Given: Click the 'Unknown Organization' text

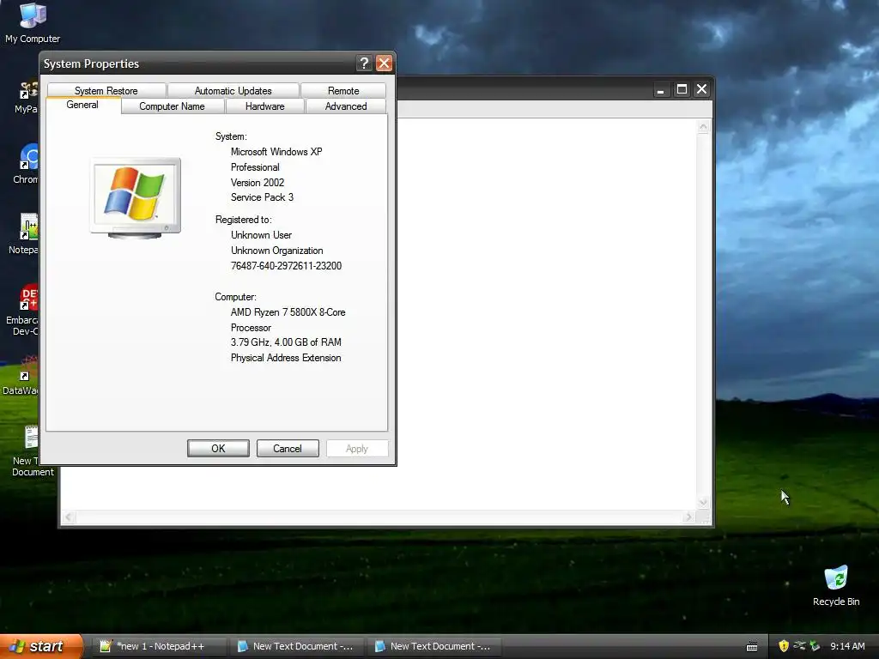Looking at the screenshot, I should point(276,251).
